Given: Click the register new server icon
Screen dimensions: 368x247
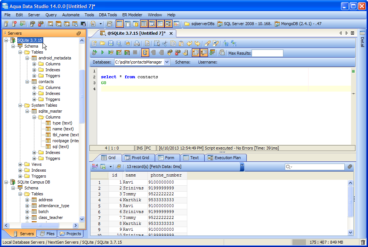Looking at the screenshot, I should click(6, 24).
